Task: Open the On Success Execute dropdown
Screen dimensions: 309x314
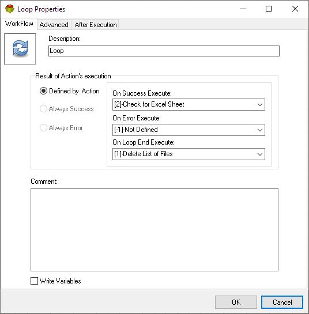Action: 189,104
